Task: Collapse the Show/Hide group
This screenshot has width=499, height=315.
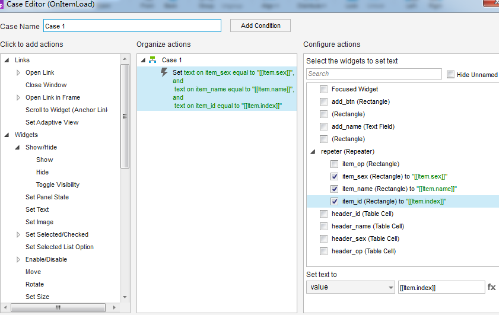Action: pyautogui.click(x=17, y=147)
